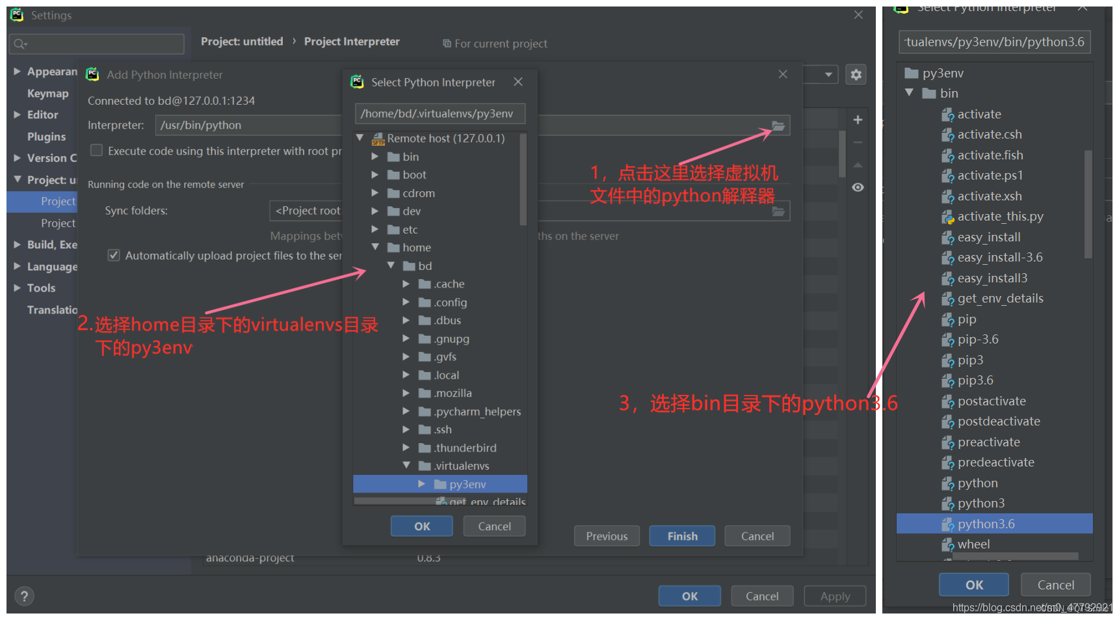1119x620 pixels.
Task: Click OK in center Select Python Interpreter dialog
Action: [x=422, y=526]
